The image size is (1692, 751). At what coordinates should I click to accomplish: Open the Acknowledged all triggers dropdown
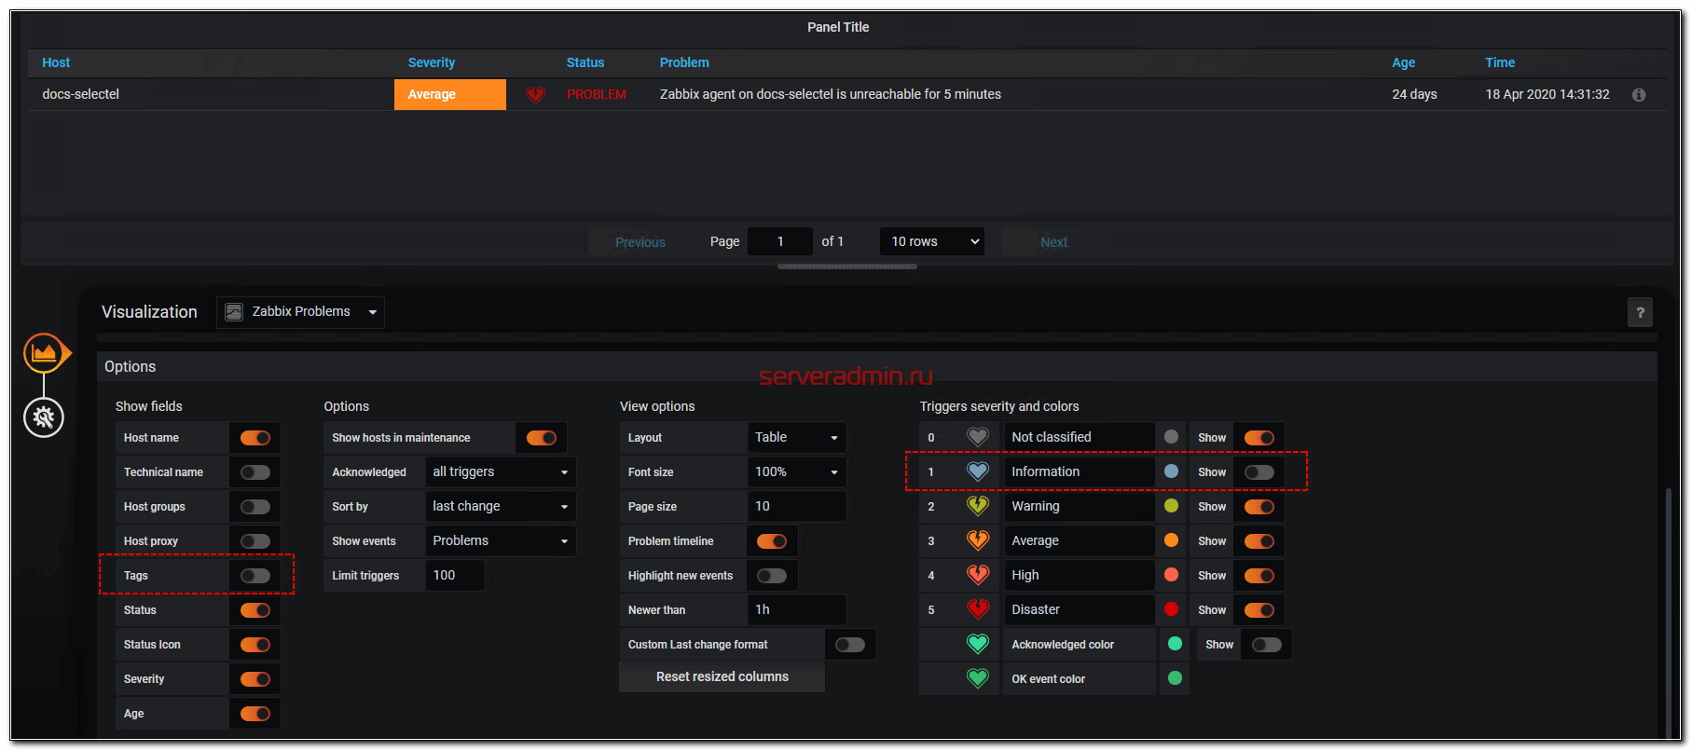(501, 472)
